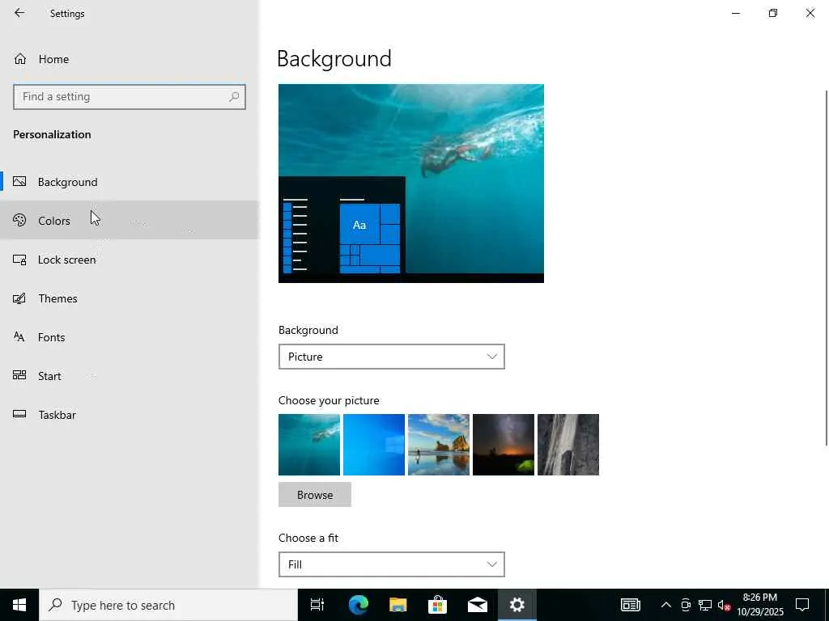Click the search magnifier in Find a setting

[x=234, y=97]
